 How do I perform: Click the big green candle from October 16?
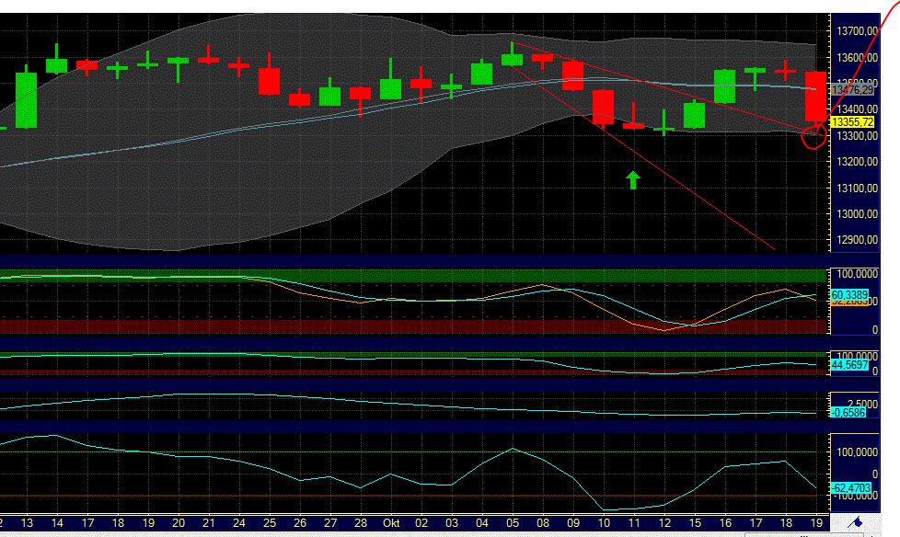(x=726, y=88)
